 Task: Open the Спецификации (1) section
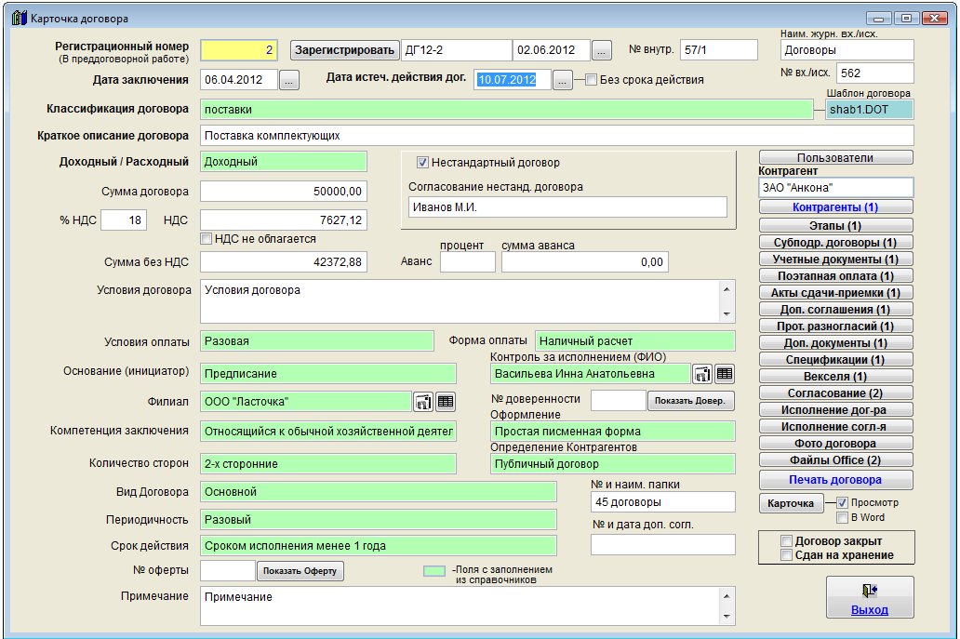pyautogui.click(x=835, y=360)
